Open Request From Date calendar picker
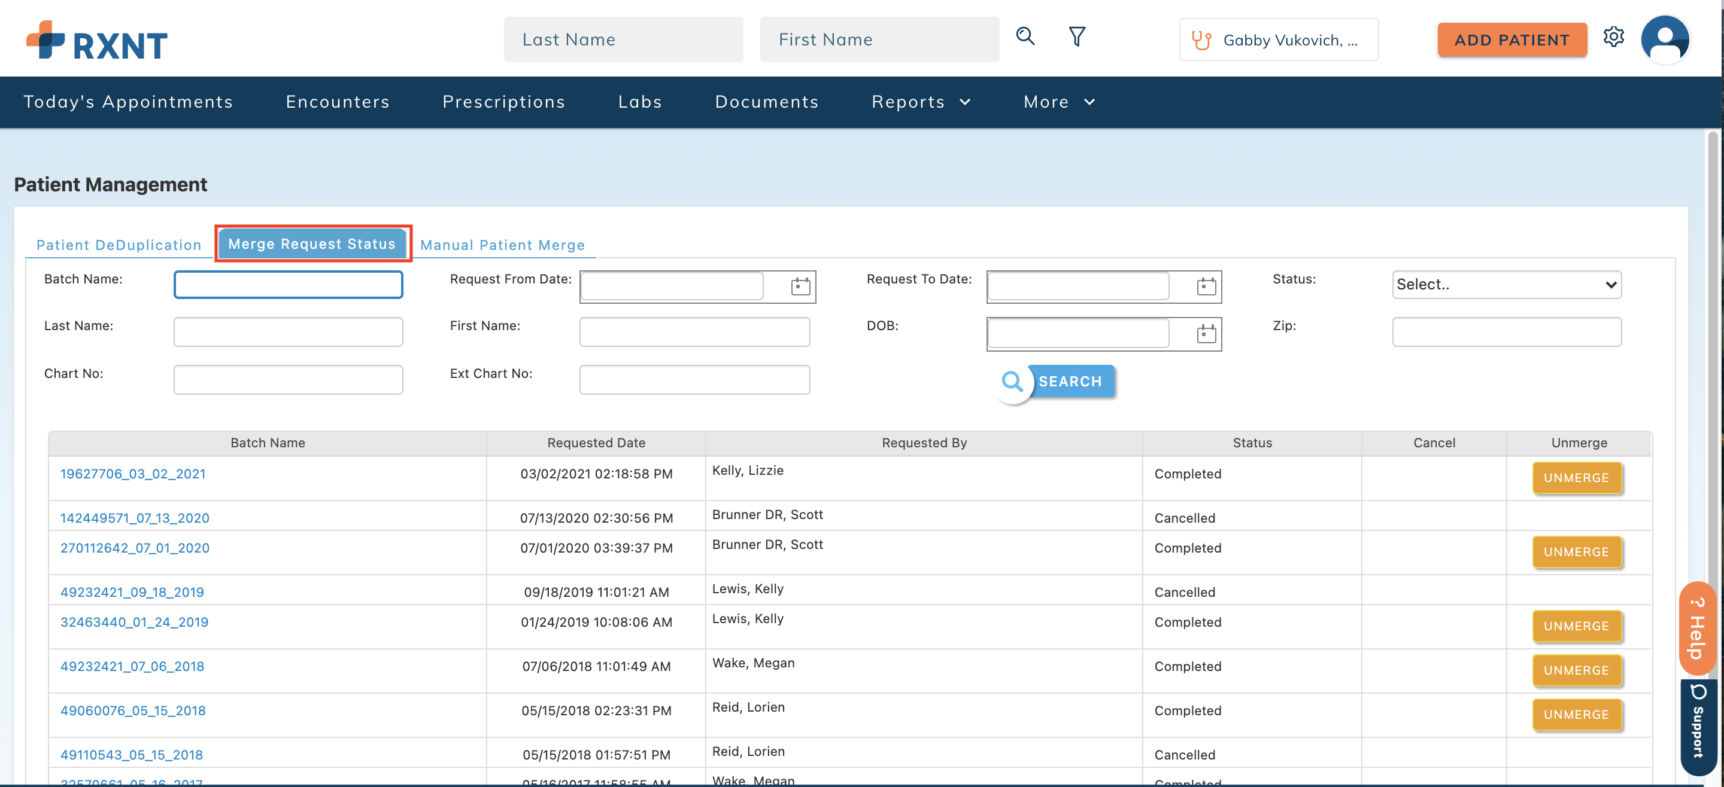 coord(800,286)
